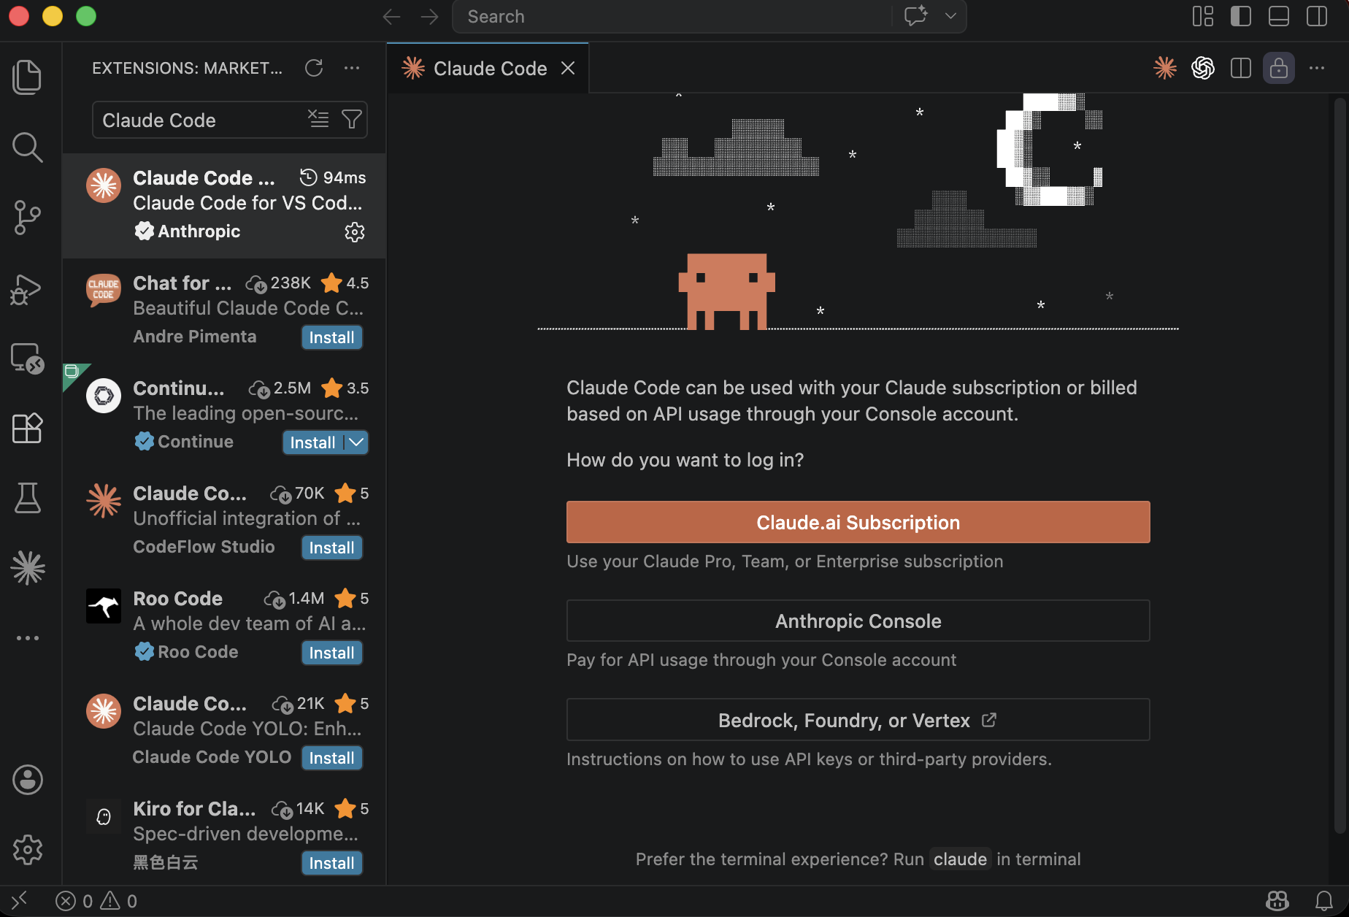This screenshot has width=1349, height=917.
Task: Clear the extensions search results
Action: coord(318,119)
